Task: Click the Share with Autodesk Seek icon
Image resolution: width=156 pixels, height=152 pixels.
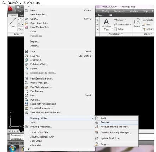Action: coord(26,104)
